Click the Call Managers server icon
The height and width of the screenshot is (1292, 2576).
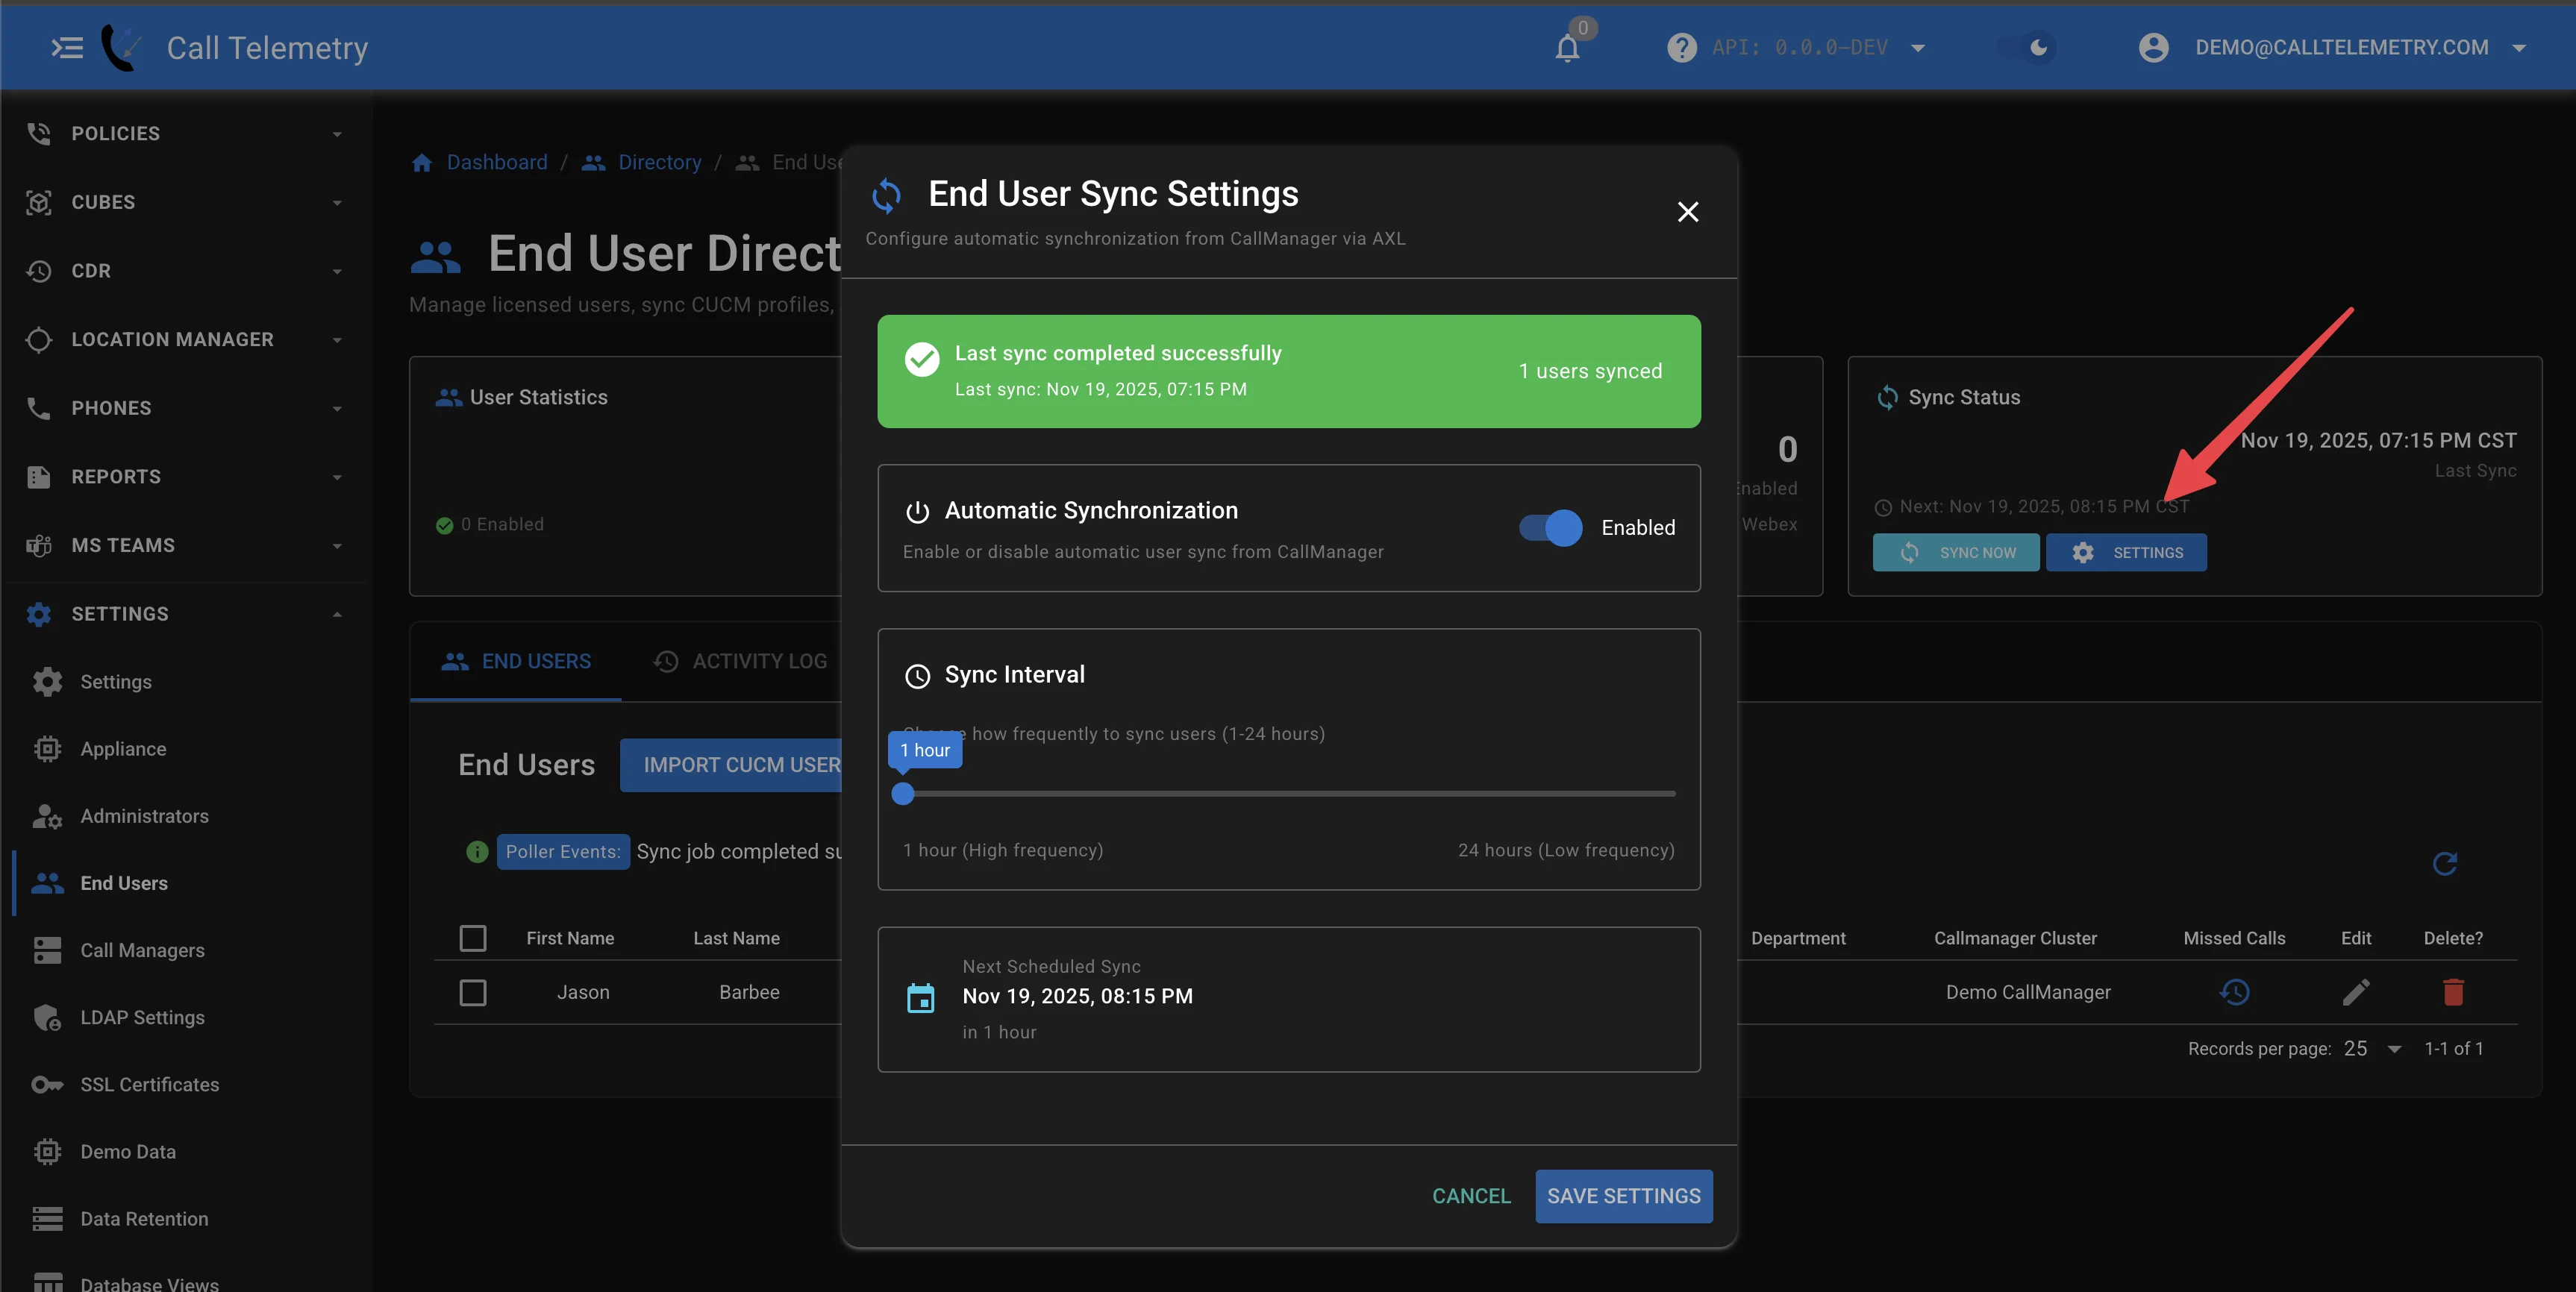47,950
